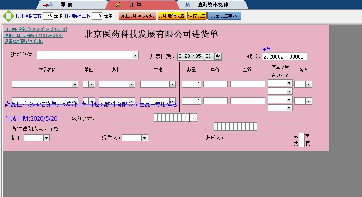Click the first row 数量 field
Image resolution: width=362 pixels, height=197 pixels.
(191, 84)
